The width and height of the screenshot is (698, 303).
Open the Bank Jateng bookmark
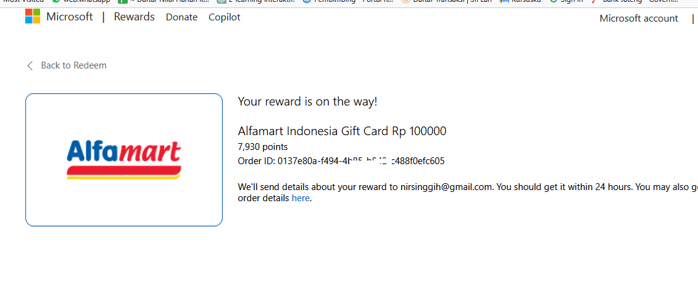pos(635,1)
